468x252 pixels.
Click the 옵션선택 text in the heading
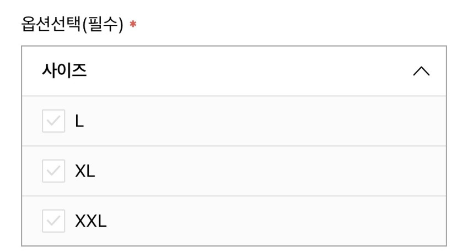[x=51, y=25]
